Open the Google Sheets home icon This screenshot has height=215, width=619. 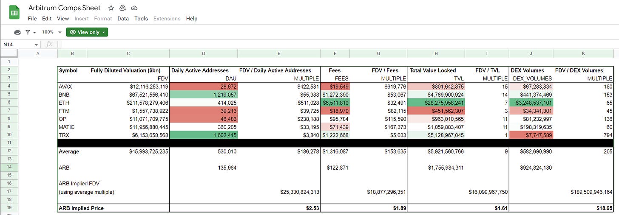pos(14,13)
